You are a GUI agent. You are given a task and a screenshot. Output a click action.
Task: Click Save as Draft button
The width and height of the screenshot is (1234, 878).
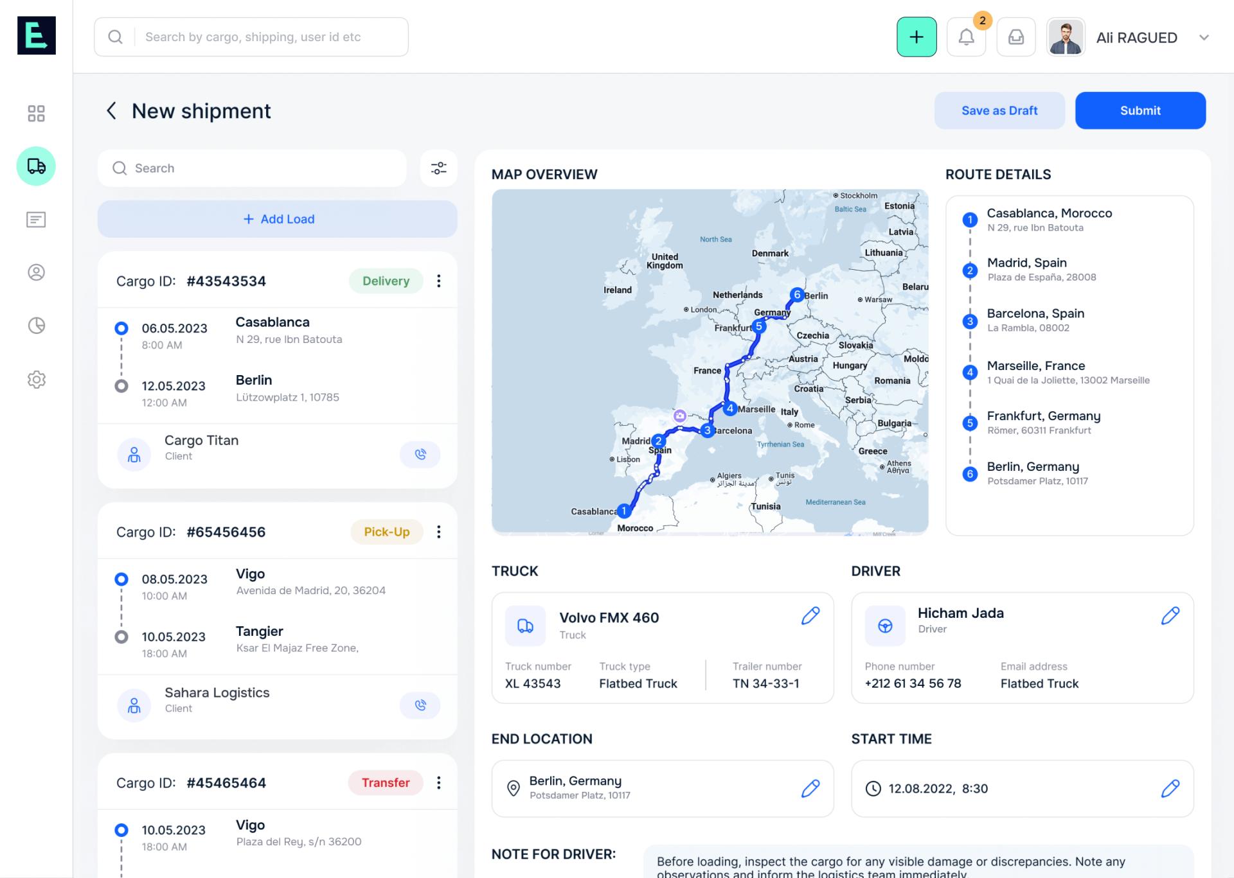coord(999,110)
